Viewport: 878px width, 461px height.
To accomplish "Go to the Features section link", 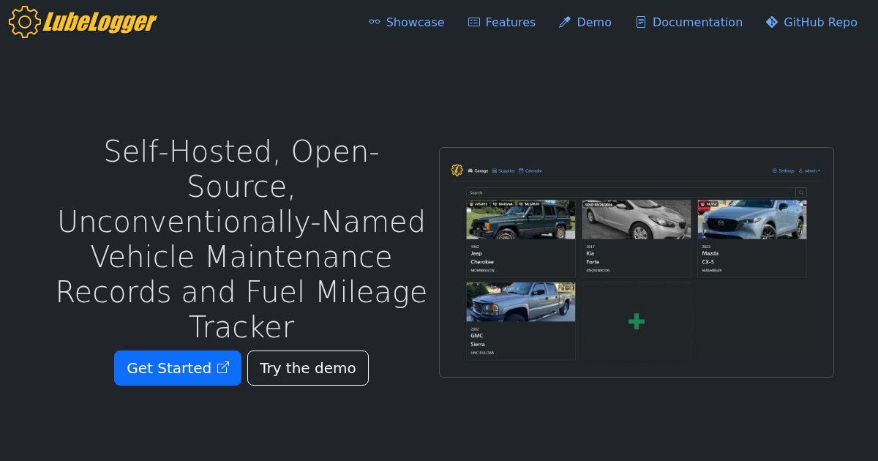I will [502, 22].
